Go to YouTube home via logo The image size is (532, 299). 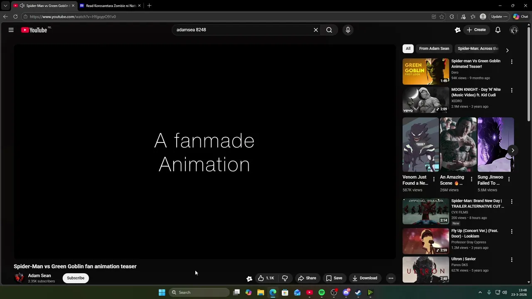(34, 30)
